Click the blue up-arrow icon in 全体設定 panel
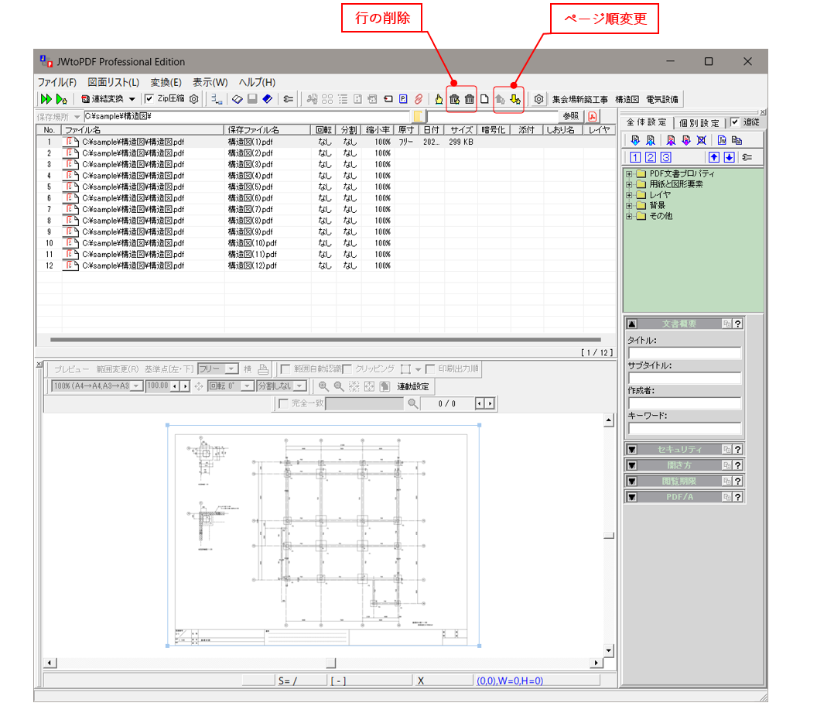The height and width of the screenshot is (720, 817). coord(714,157)
